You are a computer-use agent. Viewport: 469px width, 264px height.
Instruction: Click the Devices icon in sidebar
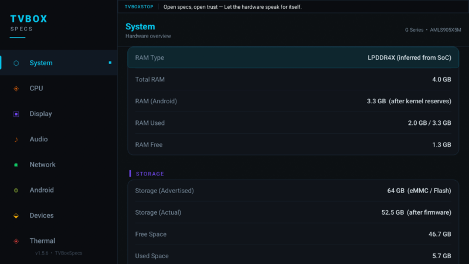point(16,215)
